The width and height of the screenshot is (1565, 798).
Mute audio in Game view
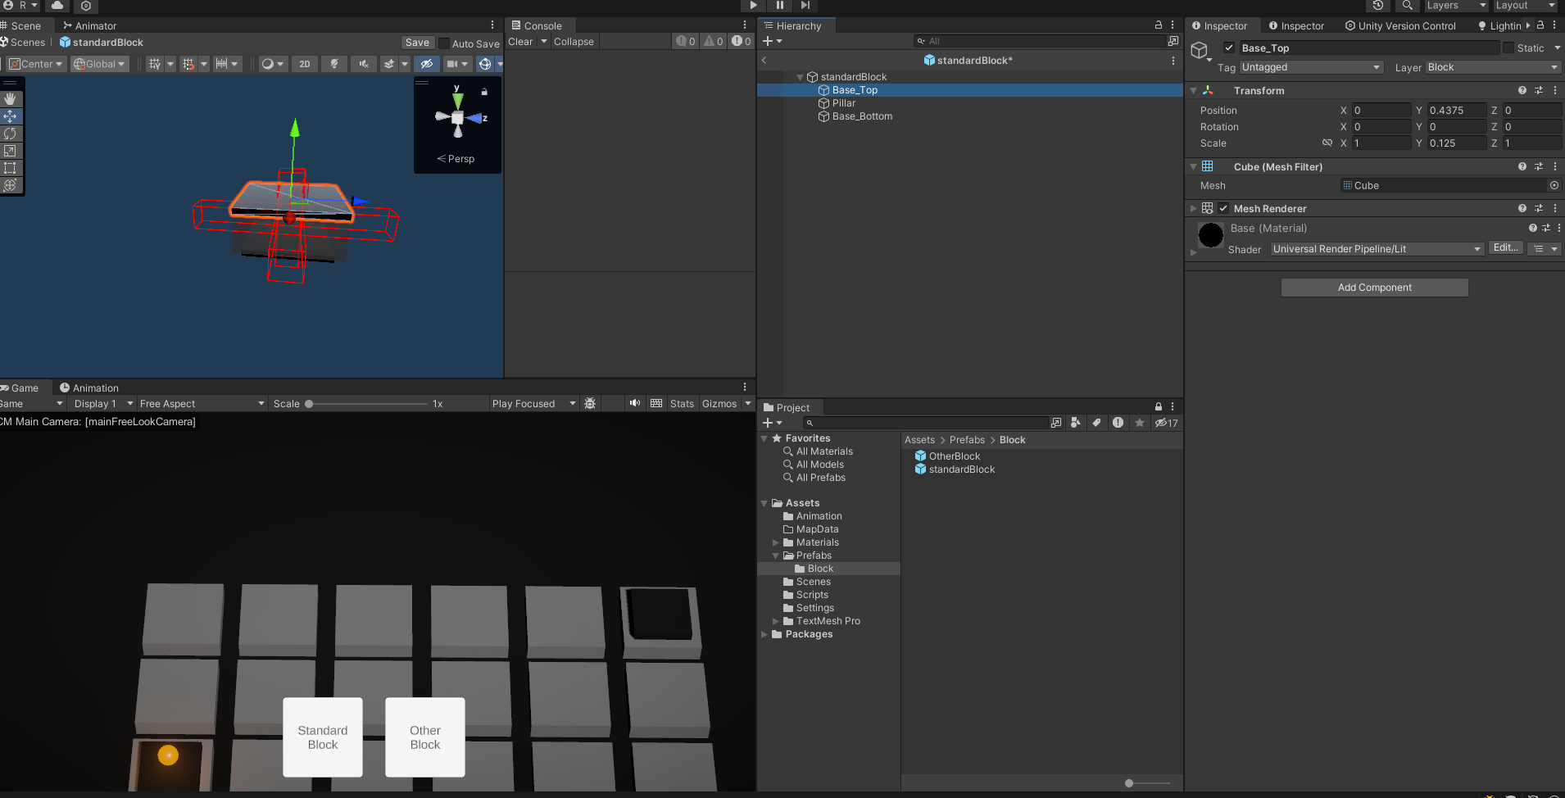pyautogui.click(x=634, y=403)
